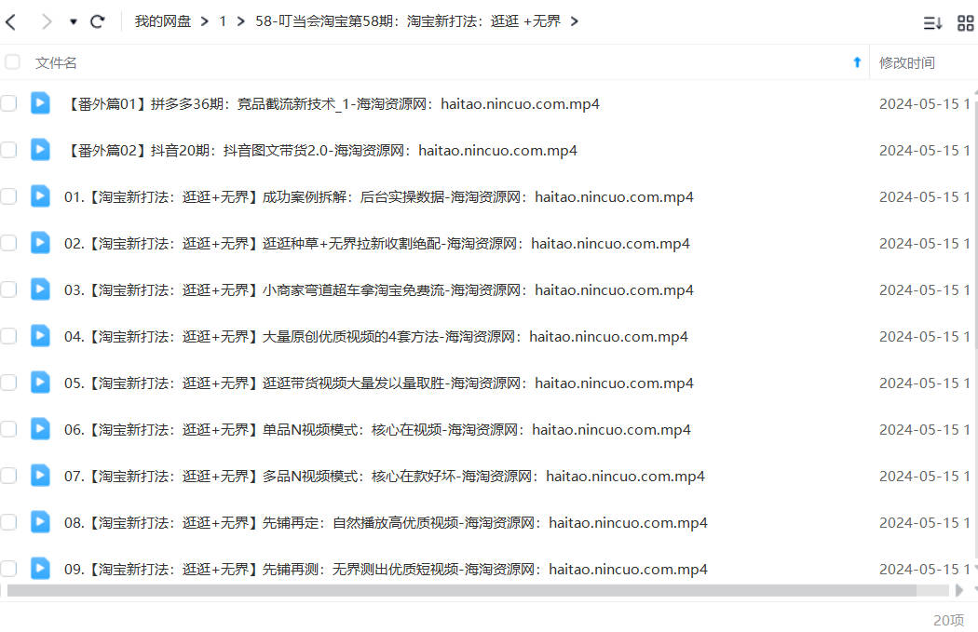Check file 08 先铺再定
The height and width of the screenshot is (632, 978).
(8, 522)
